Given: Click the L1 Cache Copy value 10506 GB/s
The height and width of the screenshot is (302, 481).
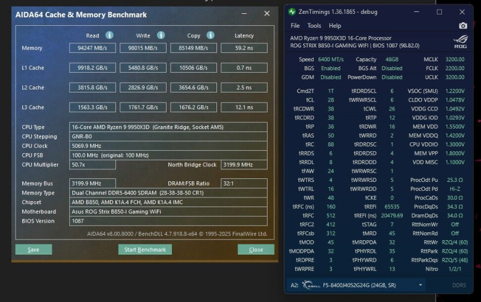Looking at the screenshot, I should point(194,68).
